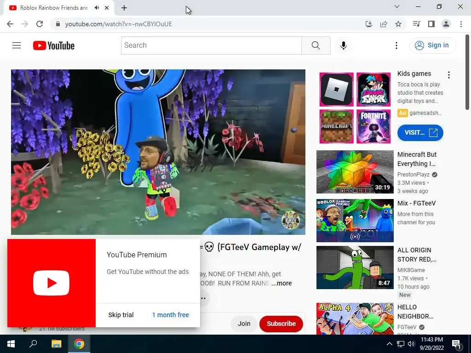Show hidden system tray icons
The height and width of the screenshot is (353, 471).
389,344
